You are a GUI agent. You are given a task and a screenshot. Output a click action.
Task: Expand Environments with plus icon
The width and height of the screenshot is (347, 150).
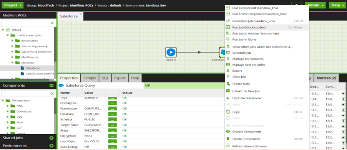pos(51,145)
